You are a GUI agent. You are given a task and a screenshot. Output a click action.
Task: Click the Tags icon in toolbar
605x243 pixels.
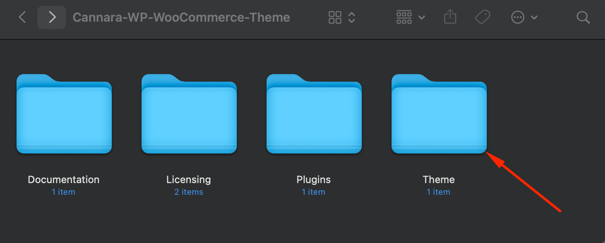tap(482, 17)
